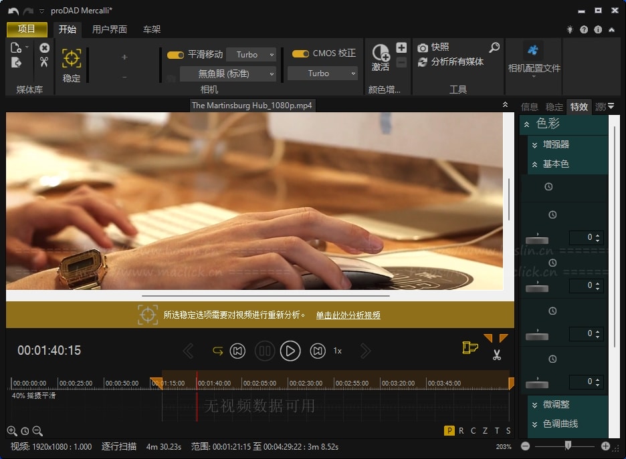
Task: Toggle the highlighted P timeline mode
Action: pyautogui.click(x=449, y=431)
